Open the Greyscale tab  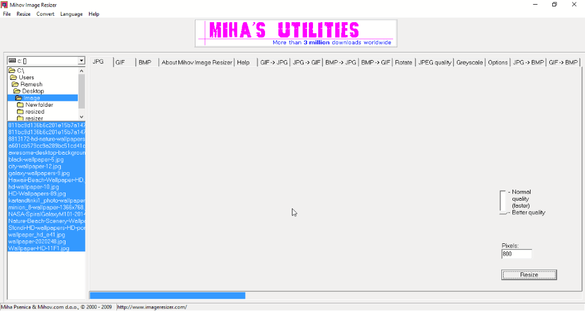469,62
